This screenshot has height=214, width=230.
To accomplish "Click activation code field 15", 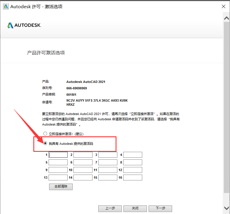I will click(108, 178).
